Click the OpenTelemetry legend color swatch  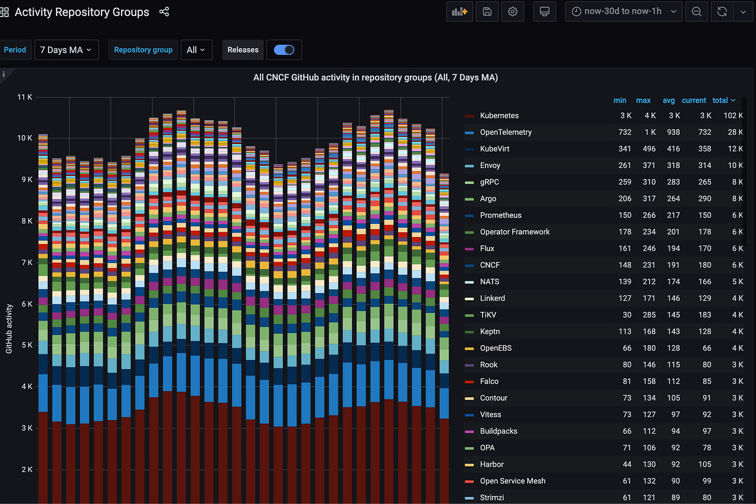click(x=470, y=132)
